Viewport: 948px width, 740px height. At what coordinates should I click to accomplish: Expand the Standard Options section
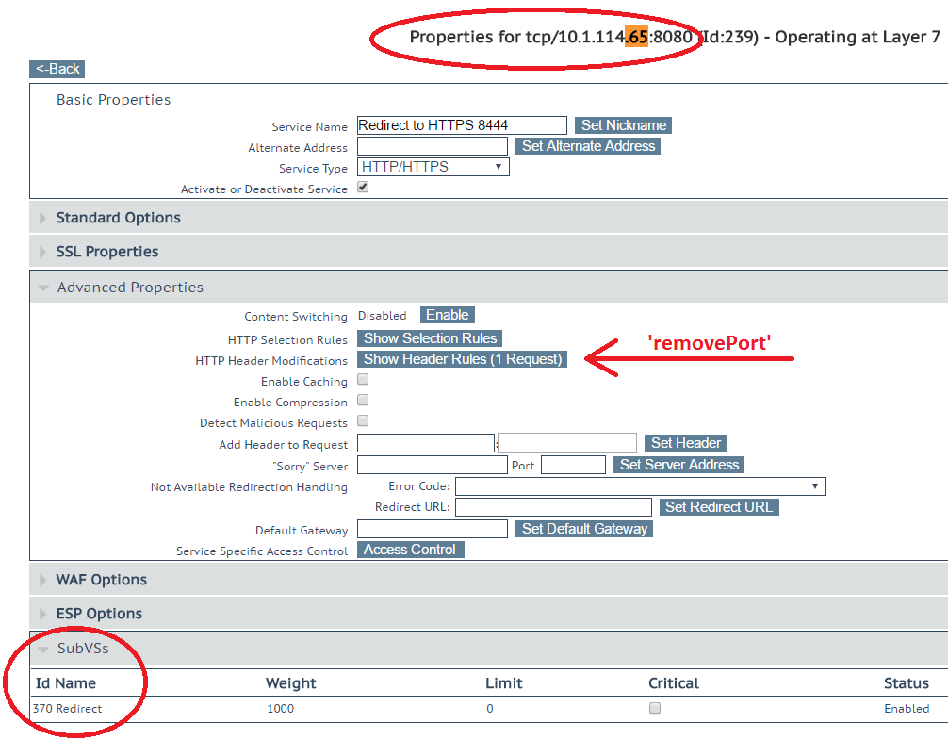point(118,218)
